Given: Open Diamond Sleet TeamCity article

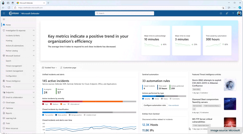Looking at the screenshot, I should pos(205,101).
